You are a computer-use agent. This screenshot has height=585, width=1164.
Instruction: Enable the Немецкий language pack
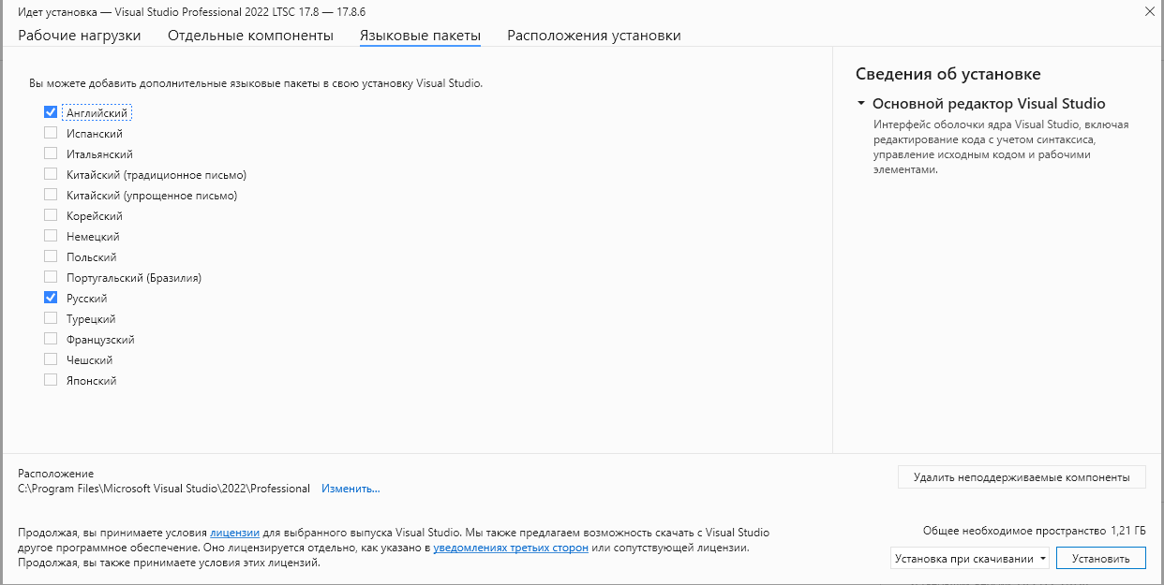(x=51, y=236)
